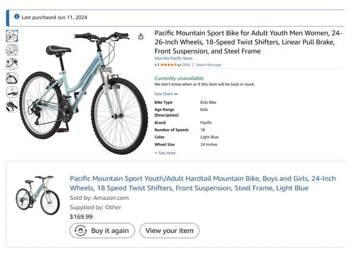
Task: Click the Search this page link
Action: click(x=208, y=65)
